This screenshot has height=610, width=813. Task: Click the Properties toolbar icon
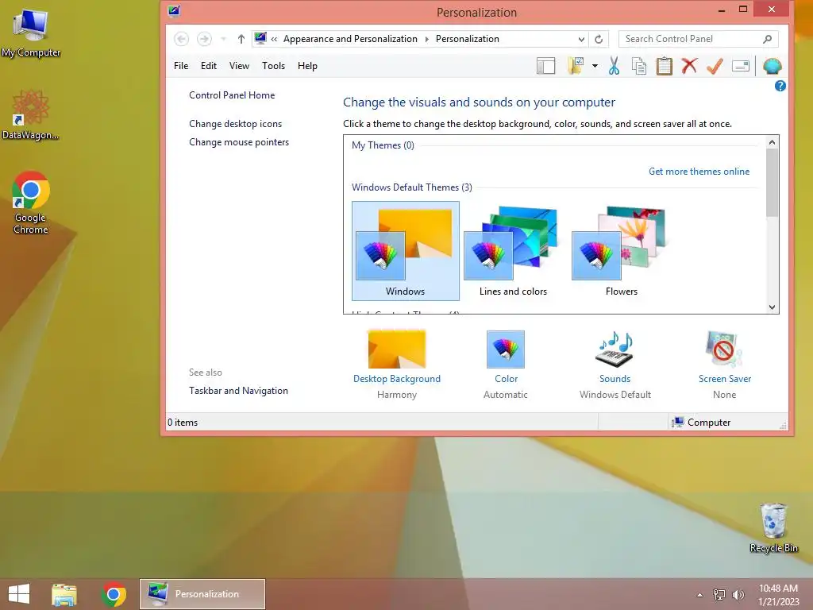741,66
